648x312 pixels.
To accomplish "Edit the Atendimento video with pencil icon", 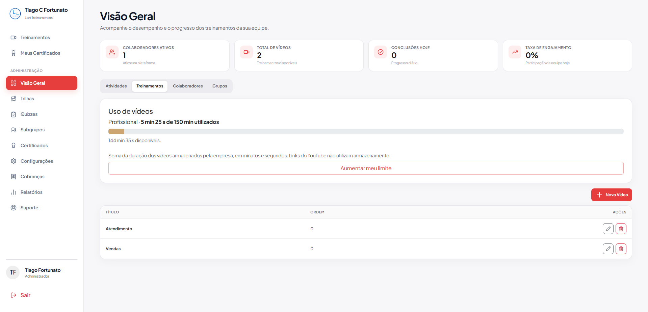I will click(608, 229).
